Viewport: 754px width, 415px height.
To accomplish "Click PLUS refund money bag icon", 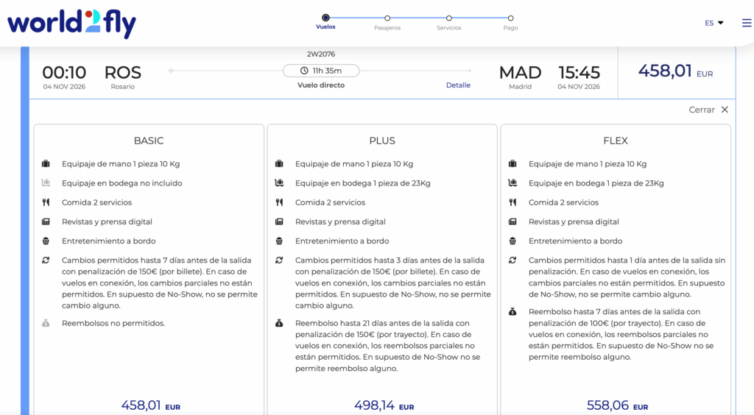I will pos(279,323).
